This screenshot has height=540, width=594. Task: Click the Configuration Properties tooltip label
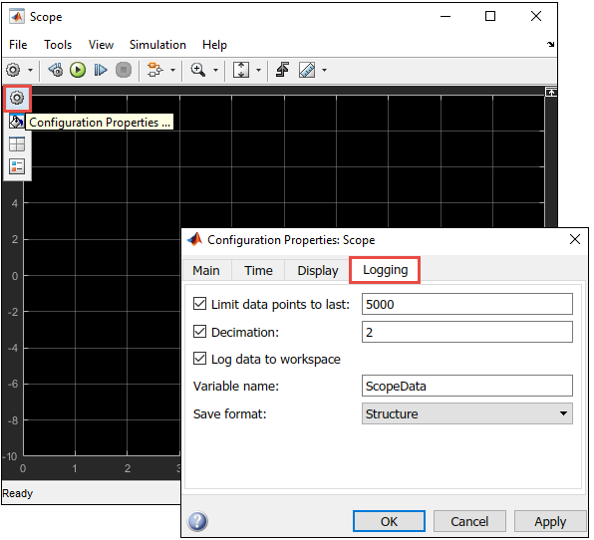pyautogui.click(x=100, y=123)
